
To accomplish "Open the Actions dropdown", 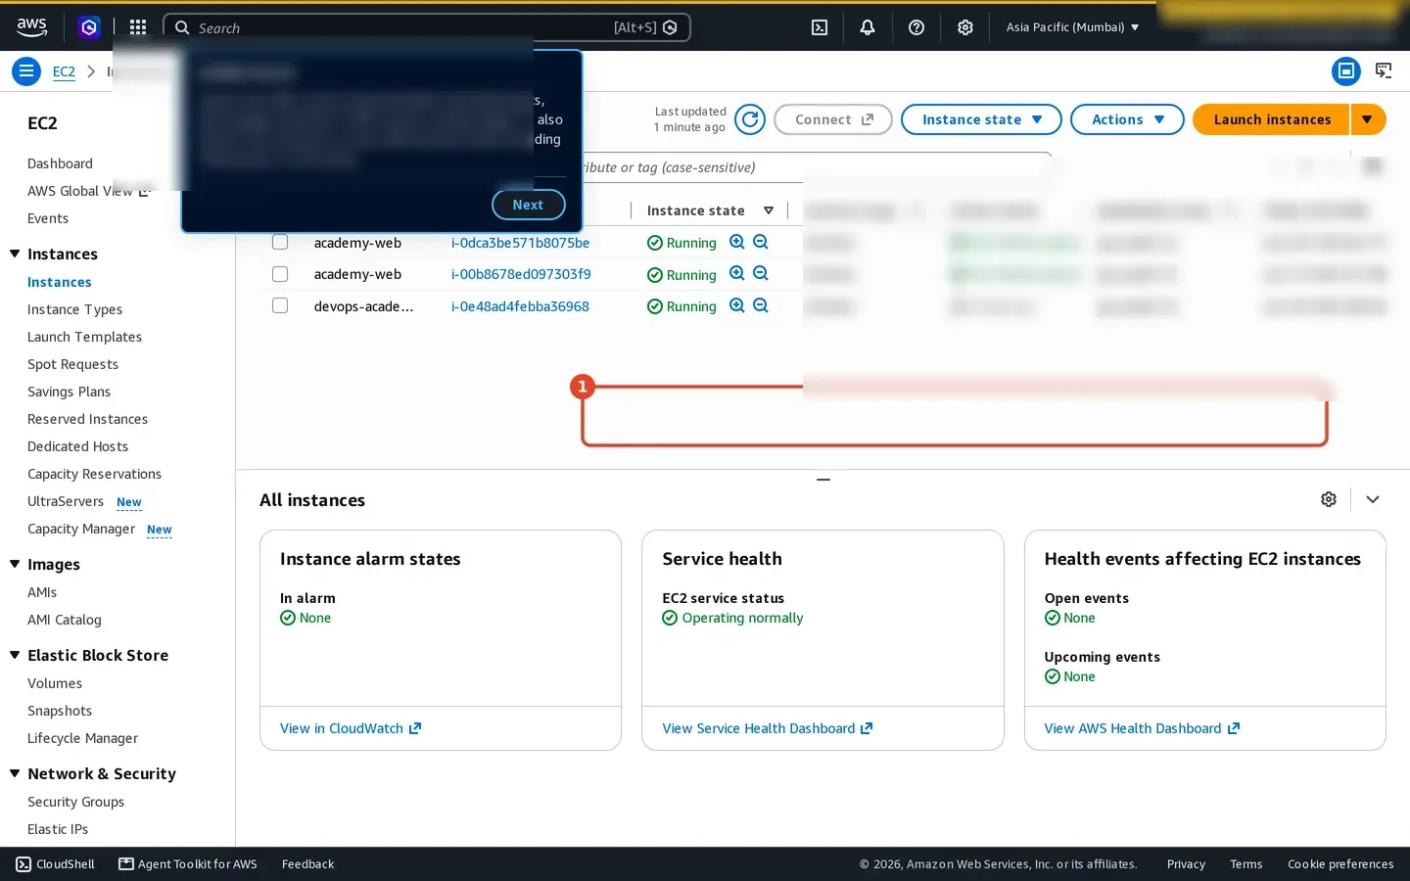I will (1127, 119).
